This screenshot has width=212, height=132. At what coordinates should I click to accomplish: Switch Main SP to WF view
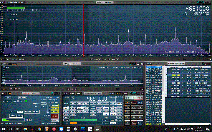(8, 59)
